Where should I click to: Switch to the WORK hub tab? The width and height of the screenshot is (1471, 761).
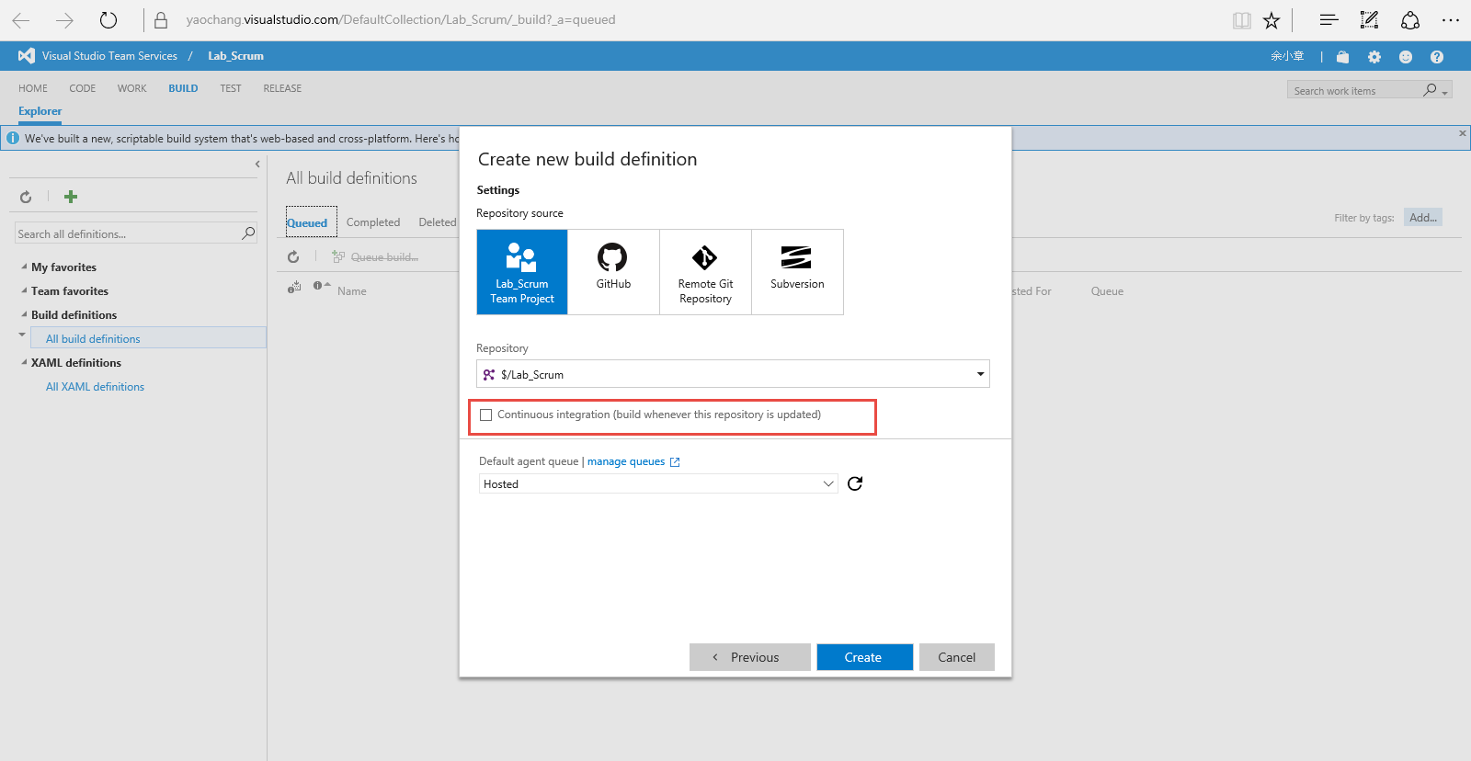(x=131, y=89)
